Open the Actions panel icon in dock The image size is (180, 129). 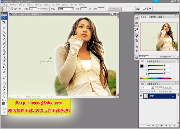pyautogui.click(x=137, y=23)
